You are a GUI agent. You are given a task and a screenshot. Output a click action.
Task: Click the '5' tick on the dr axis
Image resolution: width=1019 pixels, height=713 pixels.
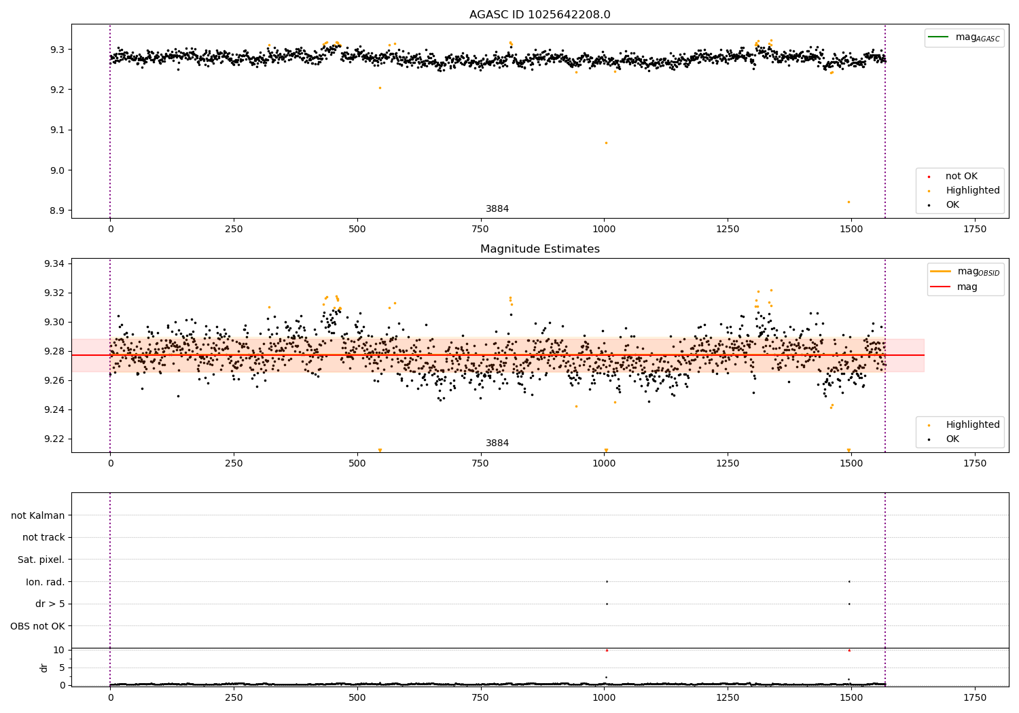point(62,668)
